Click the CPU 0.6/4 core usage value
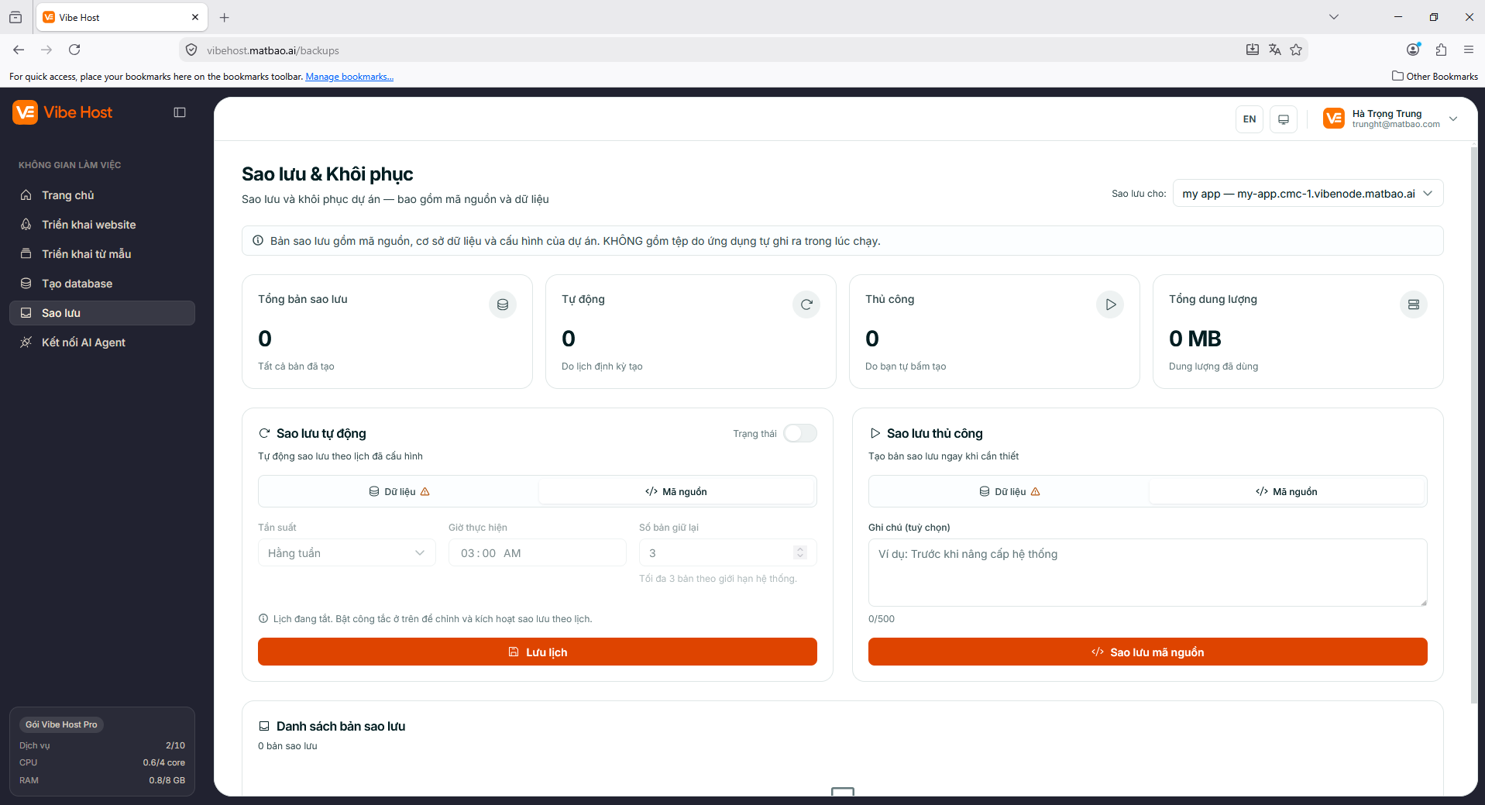 point(164,762)
